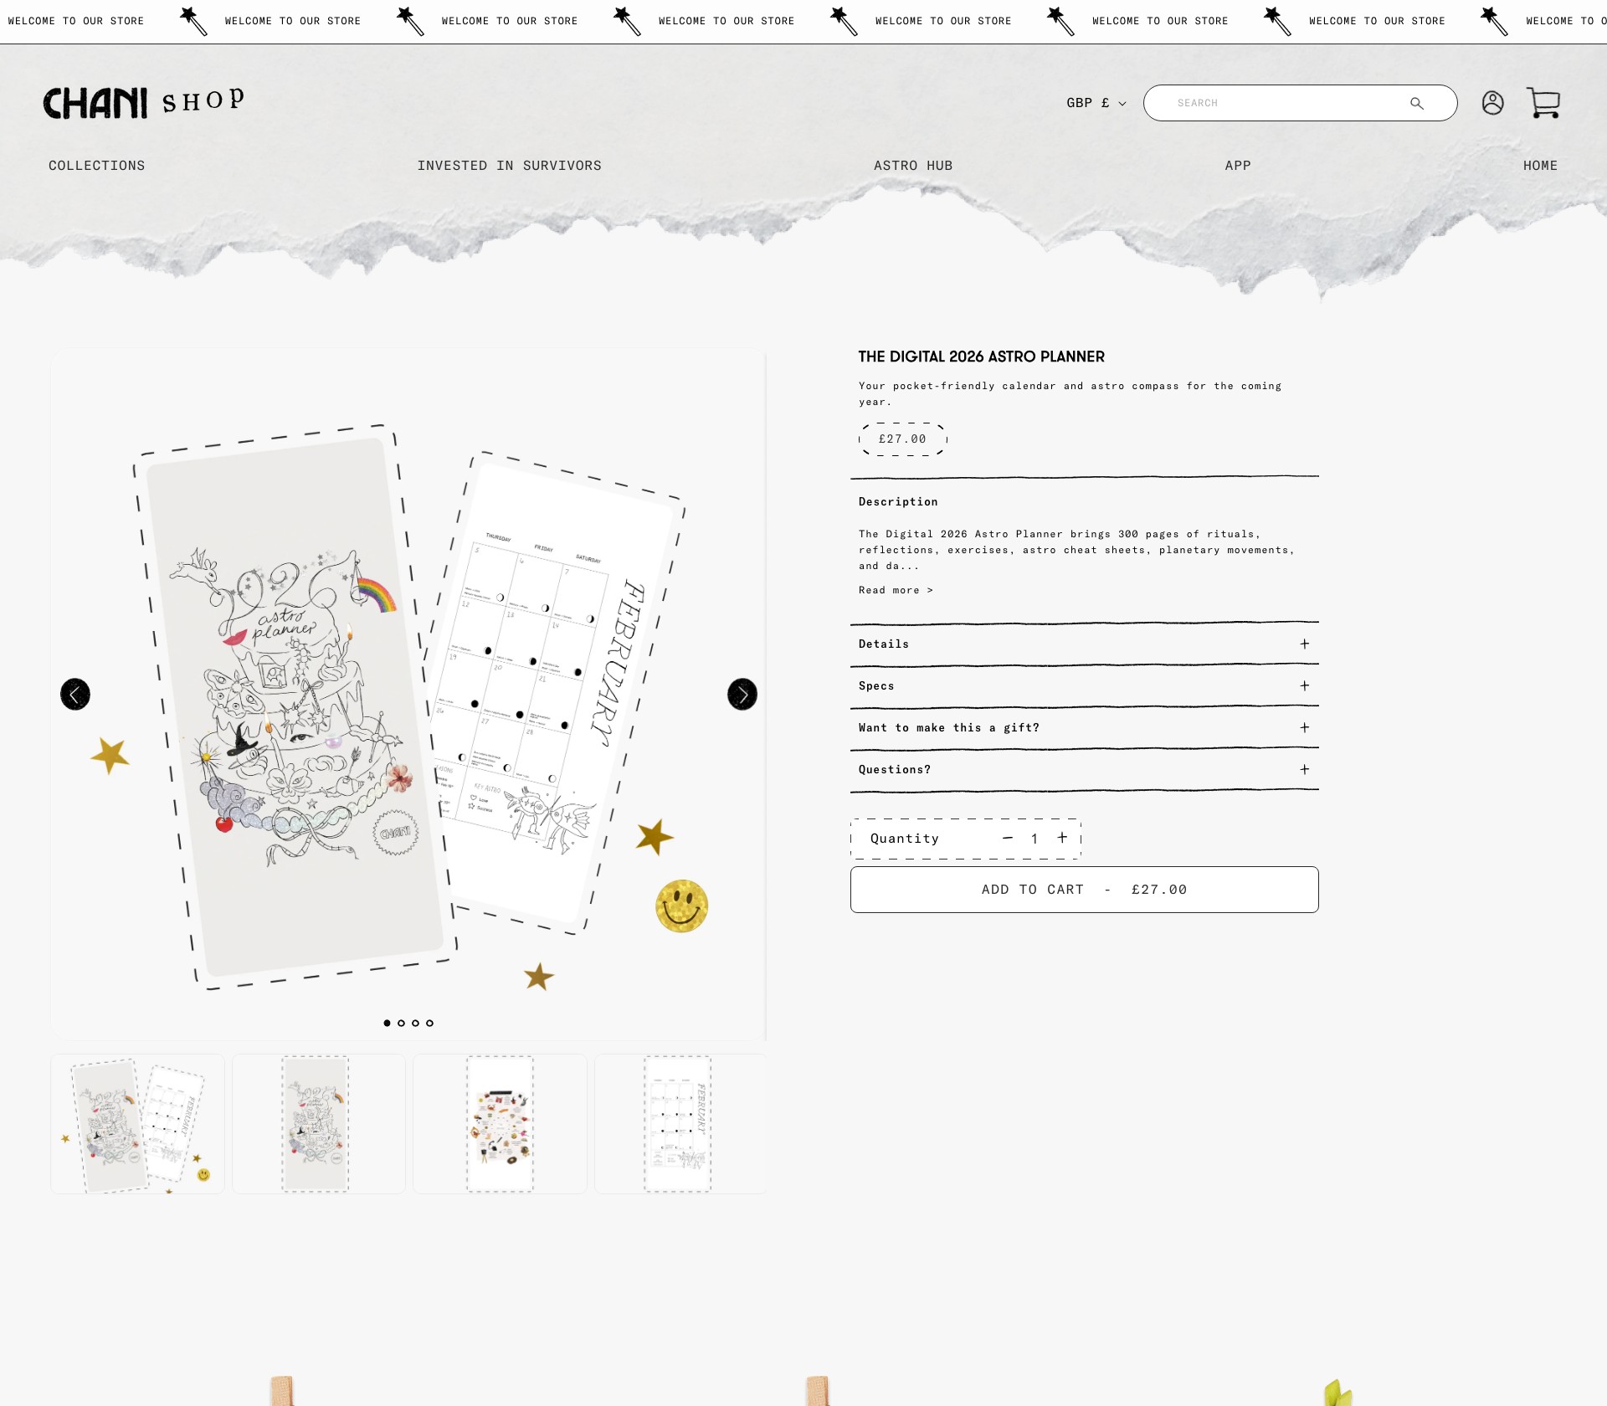Click the Read more link
The image size is (1607, 1406).
coord(896,590)
